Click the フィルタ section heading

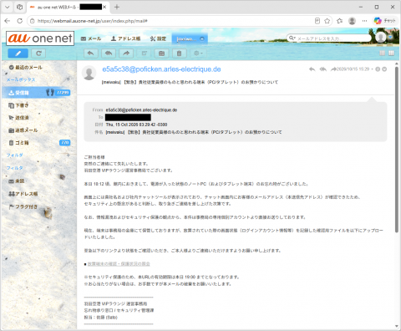tap(15, 168)
